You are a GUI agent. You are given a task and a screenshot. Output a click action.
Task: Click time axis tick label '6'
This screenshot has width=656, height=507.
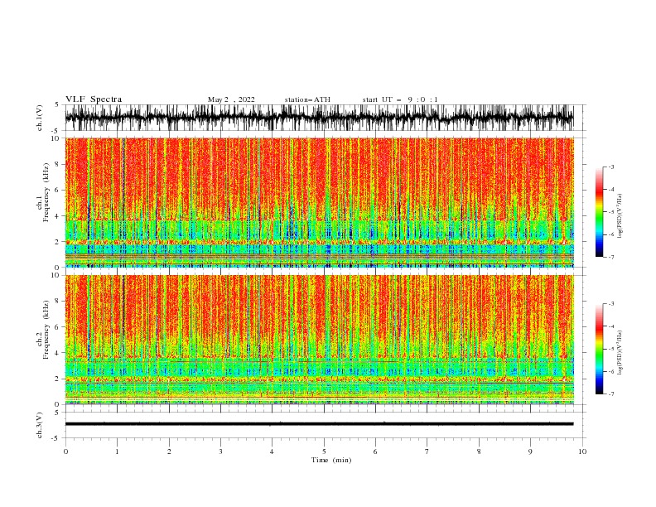tap(375, 451)
